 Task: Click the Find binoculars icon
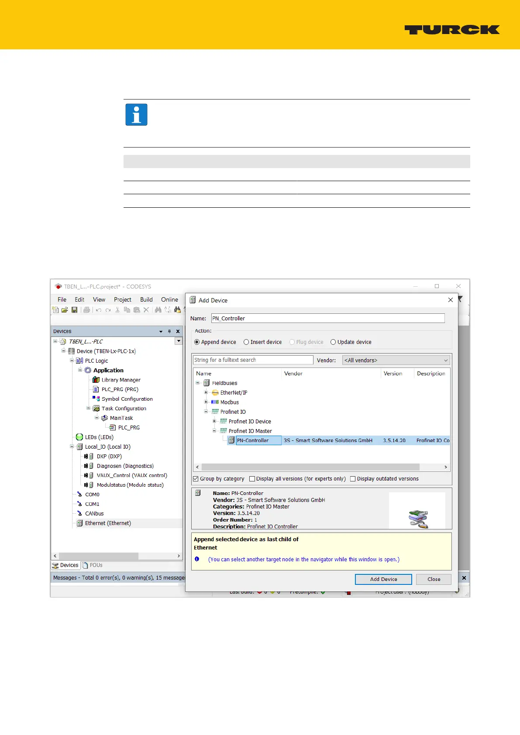[x=158, y=310]
